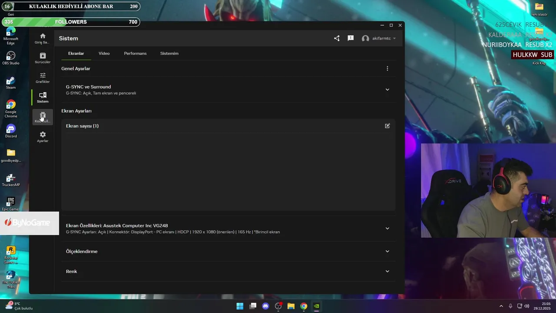Image resolution: width=556 pixels, height=313 pixels.
Task: Click the microphone tray icon
Action: point(510,306)
